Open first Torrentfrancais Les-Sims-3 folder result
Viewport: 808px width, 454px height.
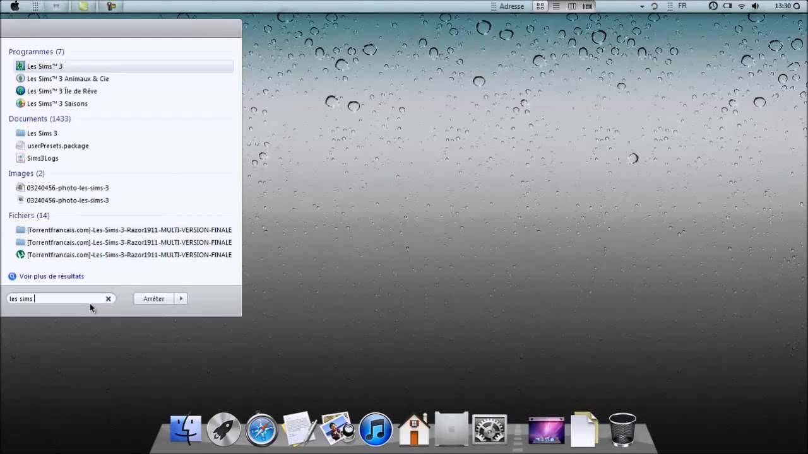pos(124,230)
